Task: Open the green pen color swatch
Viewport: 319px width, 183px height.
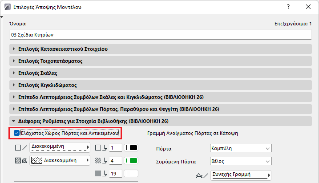Action: (x=131, y=161)
